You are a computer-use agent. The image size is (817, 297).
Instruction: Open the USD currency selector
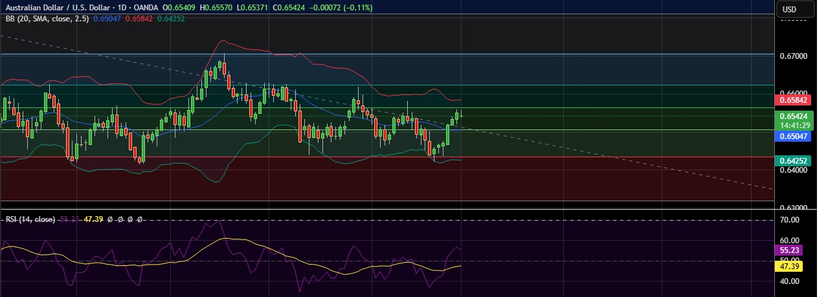pos(795,9)
